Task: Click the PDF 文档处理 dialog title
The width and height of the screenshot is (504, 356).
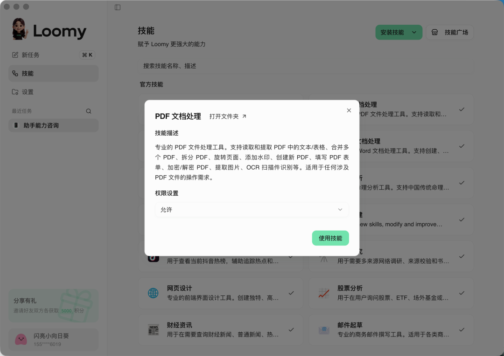Action: [x=178, y=116]
